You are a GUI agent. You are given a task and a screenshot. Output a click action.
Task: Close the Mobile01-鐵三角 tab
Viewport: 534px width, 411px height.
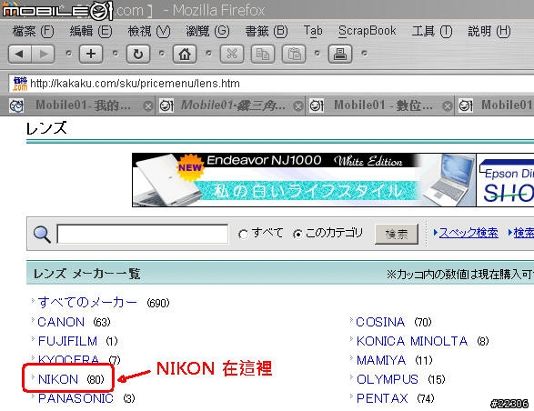pos(298,106)
